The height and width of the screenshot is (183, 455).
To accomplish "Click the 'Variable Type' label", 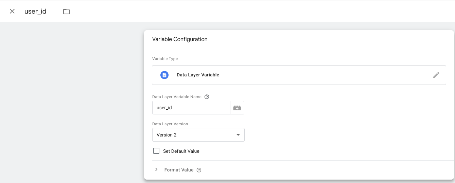I will [165, 59].
